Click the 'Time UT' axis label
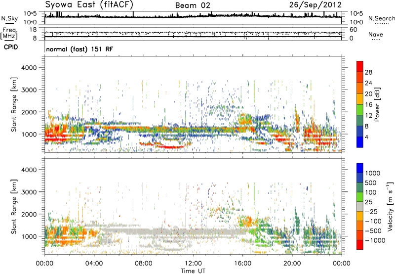The height and width of the screenshot is (274, 395). [x=193, y=271]
